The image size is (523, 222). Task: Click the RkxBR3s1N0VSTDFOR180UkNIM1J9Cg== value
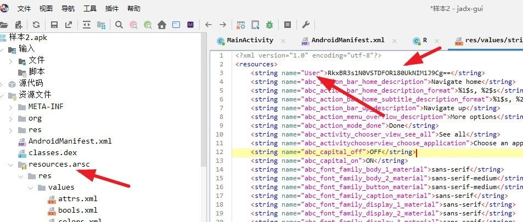click(x=389, y=73)
